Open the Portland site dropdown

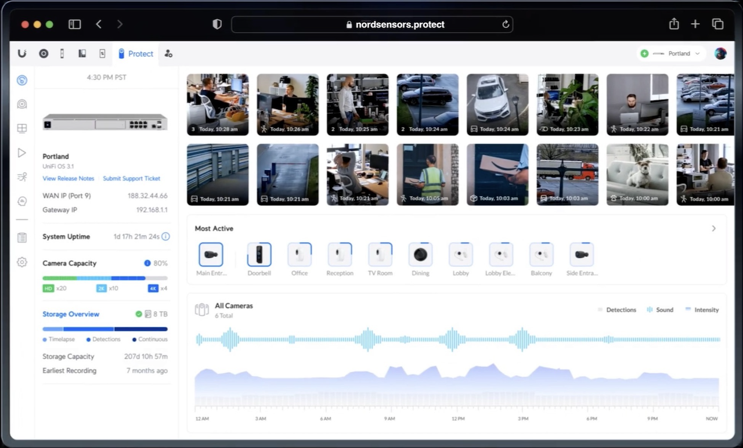click(672, 53)
